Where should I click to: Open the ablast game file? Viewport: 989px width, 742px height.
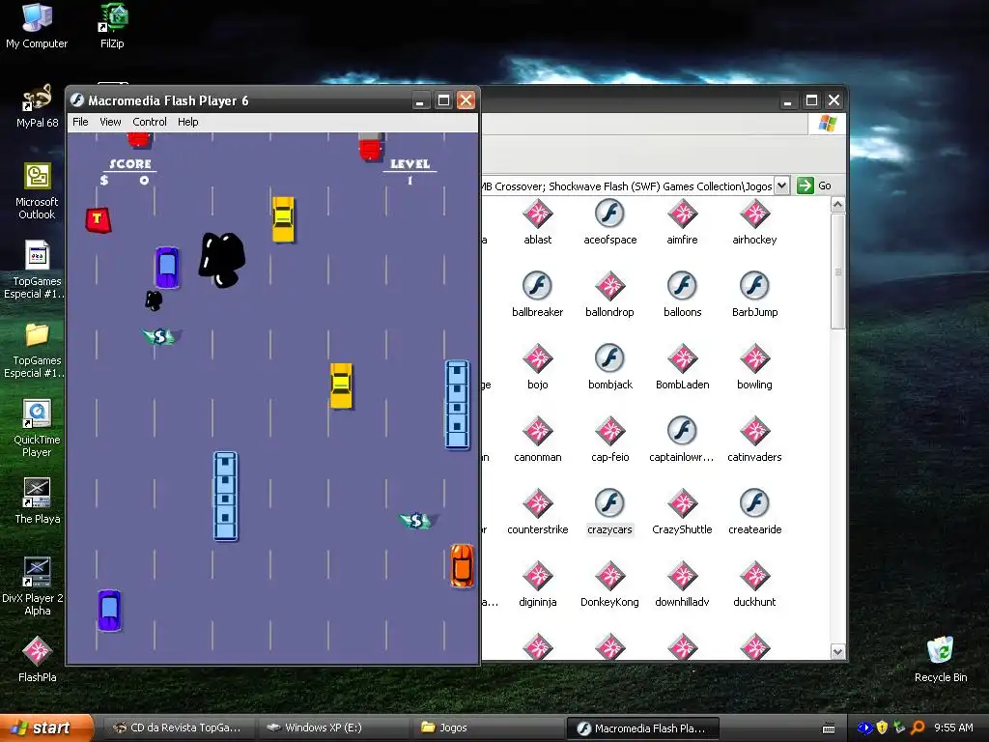[x=537, y=214]
